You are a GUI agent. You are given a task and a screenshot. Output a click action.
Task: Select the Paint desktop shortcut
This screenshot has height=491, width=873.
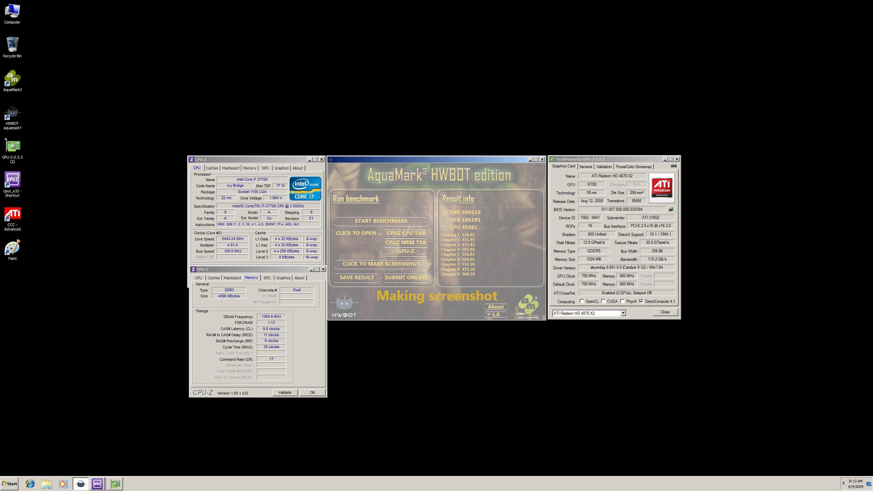[x=12, y=250]
